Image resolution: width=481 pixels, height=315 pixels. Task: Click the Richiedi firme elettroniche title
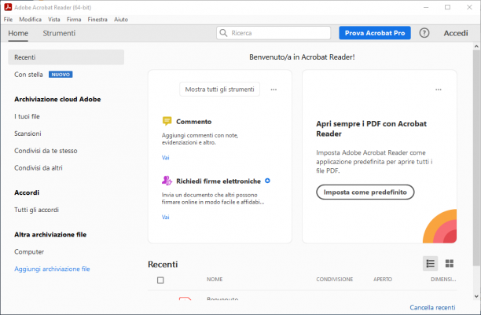point(218,181)
